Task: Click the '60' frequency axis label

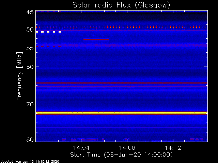Action: tap(30, 67)
